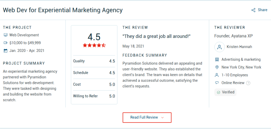Click the Quality rating row
The height and width of the screenshot is (129, 271).
click(x=94, y=61)
